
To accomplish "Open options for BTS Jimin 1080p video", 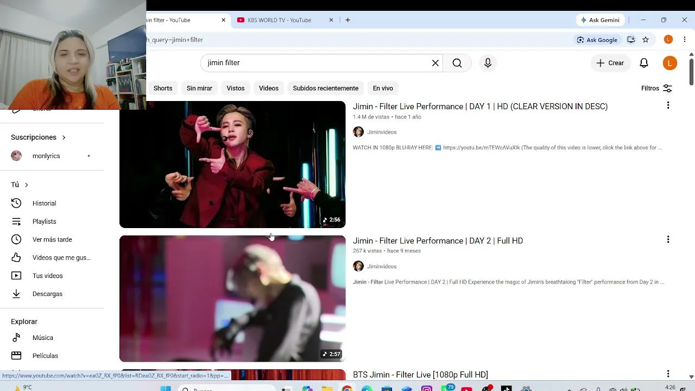I will point(668,374).
